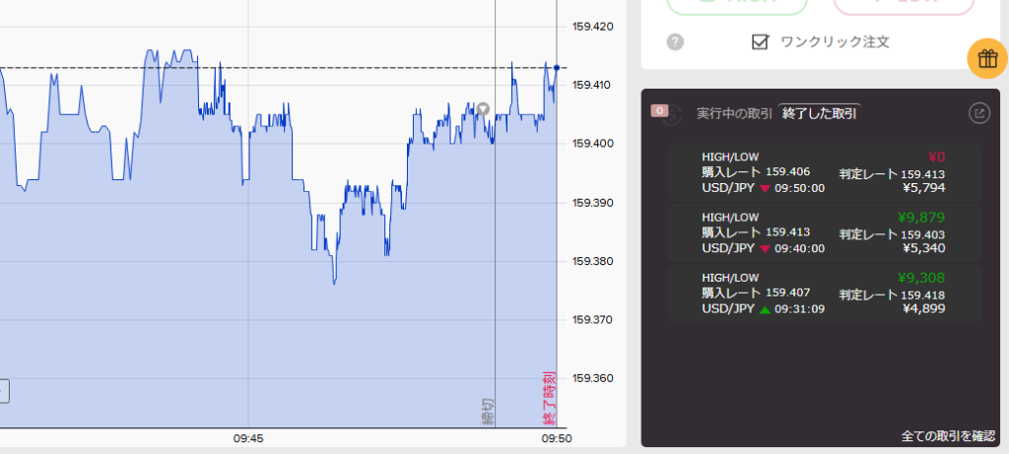Click the red zero active trades badge
1009x454 pixels.
point(660,111)
